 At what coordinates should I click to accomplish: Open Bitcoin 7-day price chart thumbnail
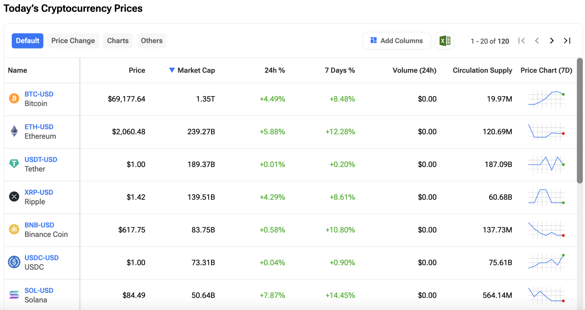point(546,99)
